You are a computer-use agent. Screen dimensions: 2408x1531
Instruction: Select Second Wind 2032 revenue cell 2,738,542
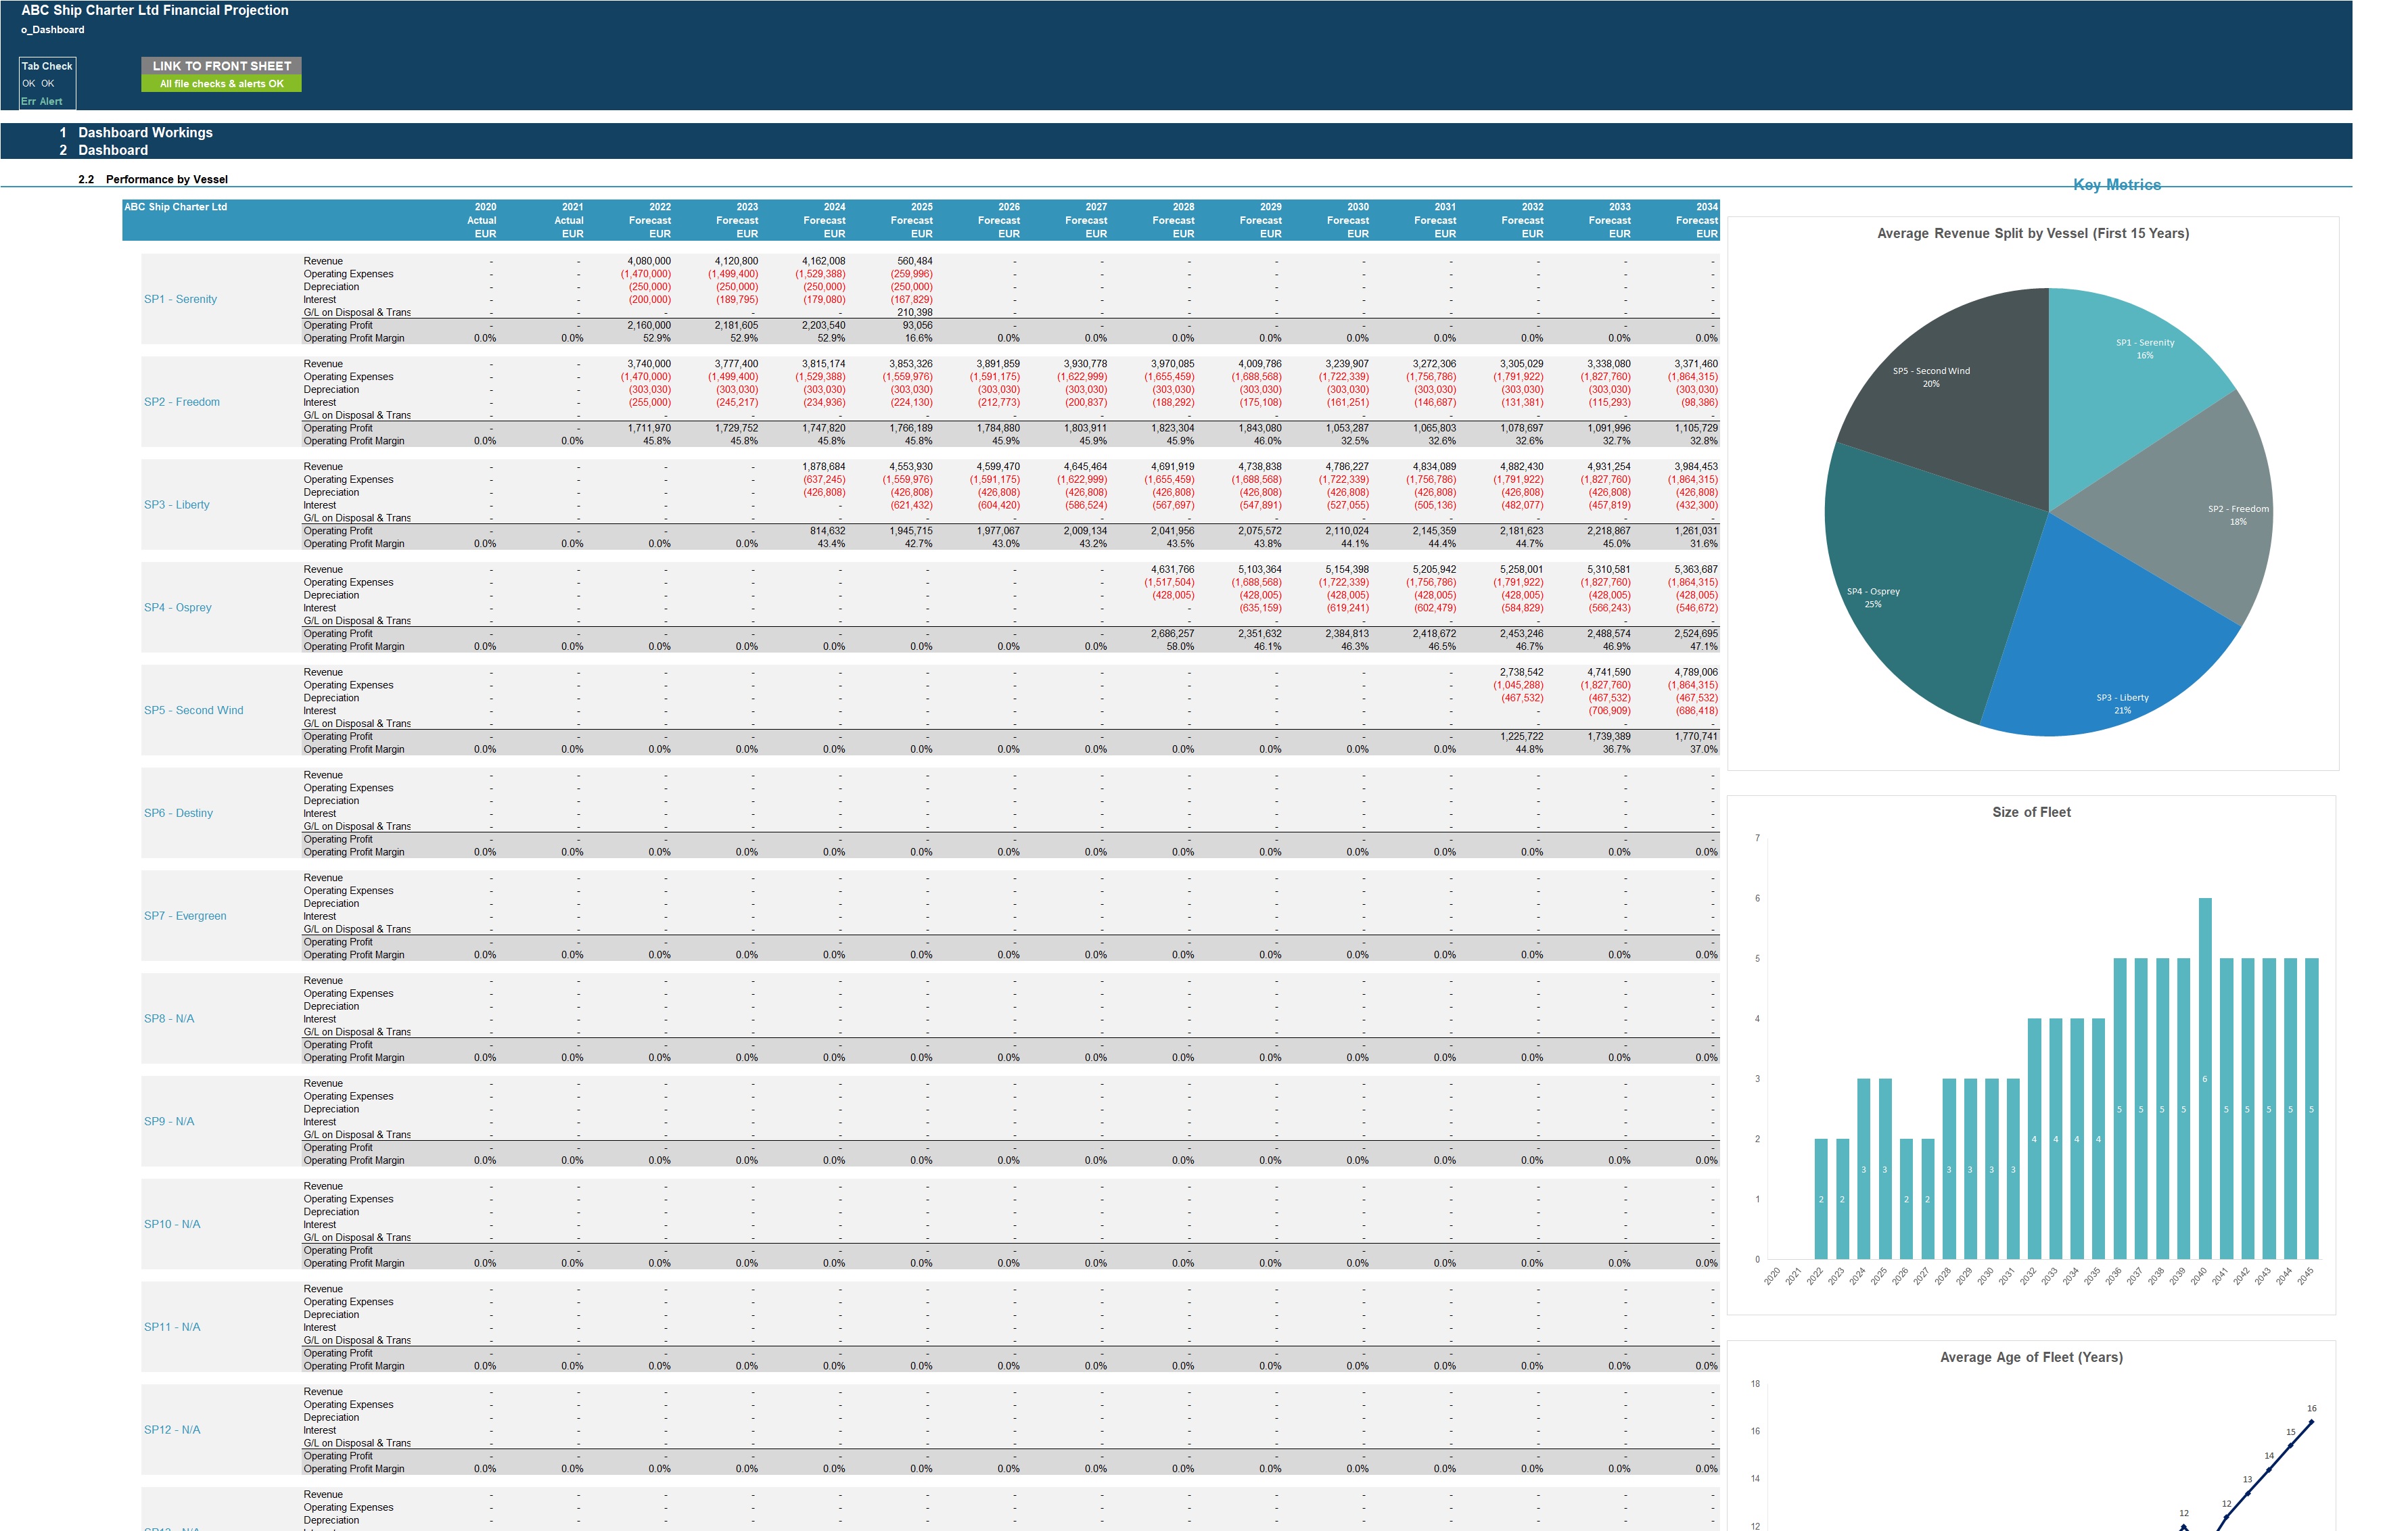pyautogui.click(x=1521, y=673)
